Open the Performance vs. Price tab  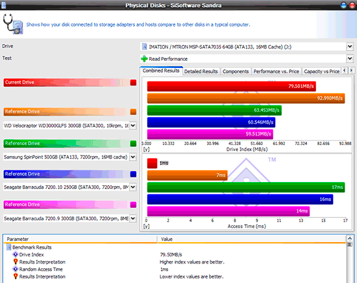point(276,71)
